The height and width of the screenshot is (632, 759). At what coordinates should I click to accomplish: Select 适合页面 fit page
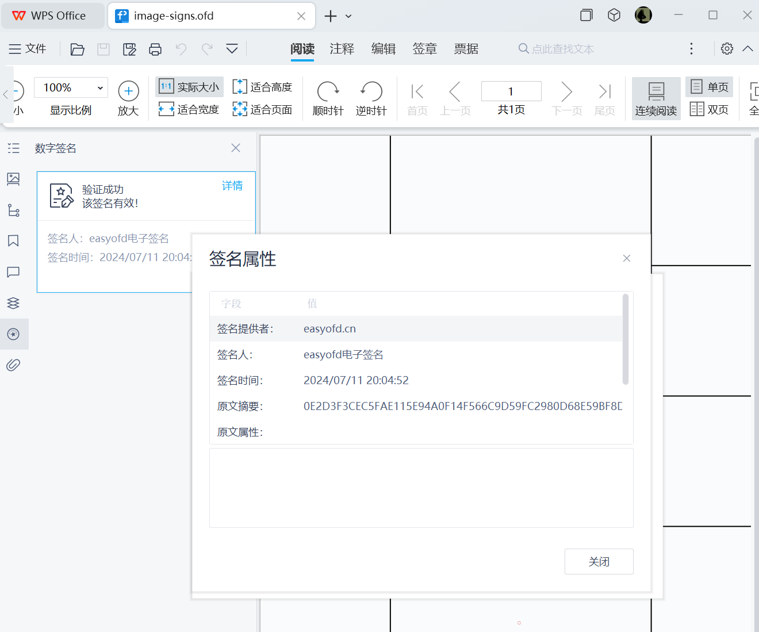(x=262, y=109)
